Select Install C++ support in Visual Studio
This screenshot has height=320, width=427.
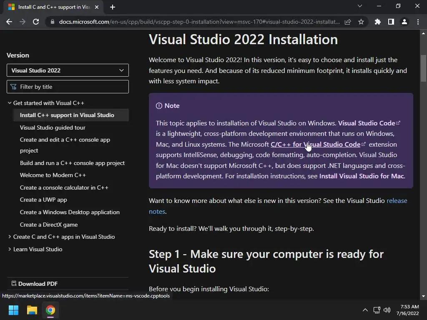pos(71,115)
